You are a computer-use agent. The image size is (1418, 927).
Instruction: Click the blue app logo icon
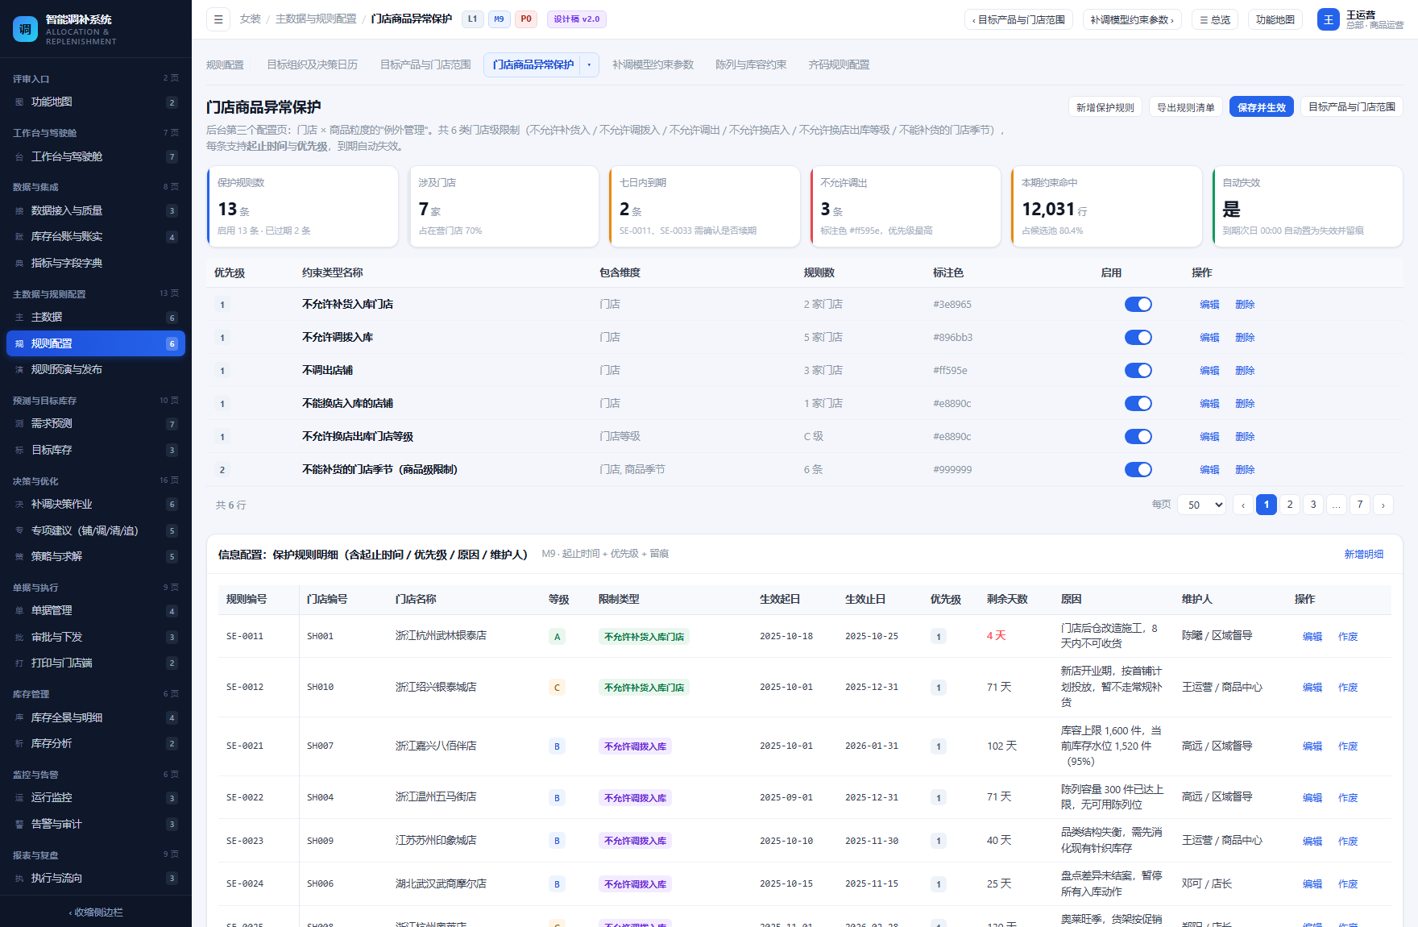coord(25,29)
